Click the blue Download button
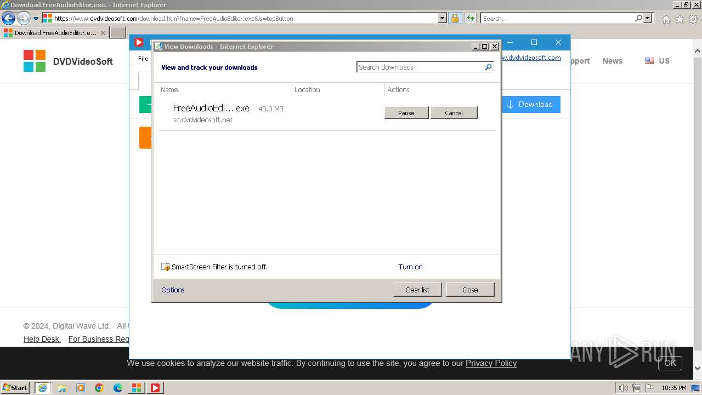This screenshot has width=702, height=395. coord(530,104)
